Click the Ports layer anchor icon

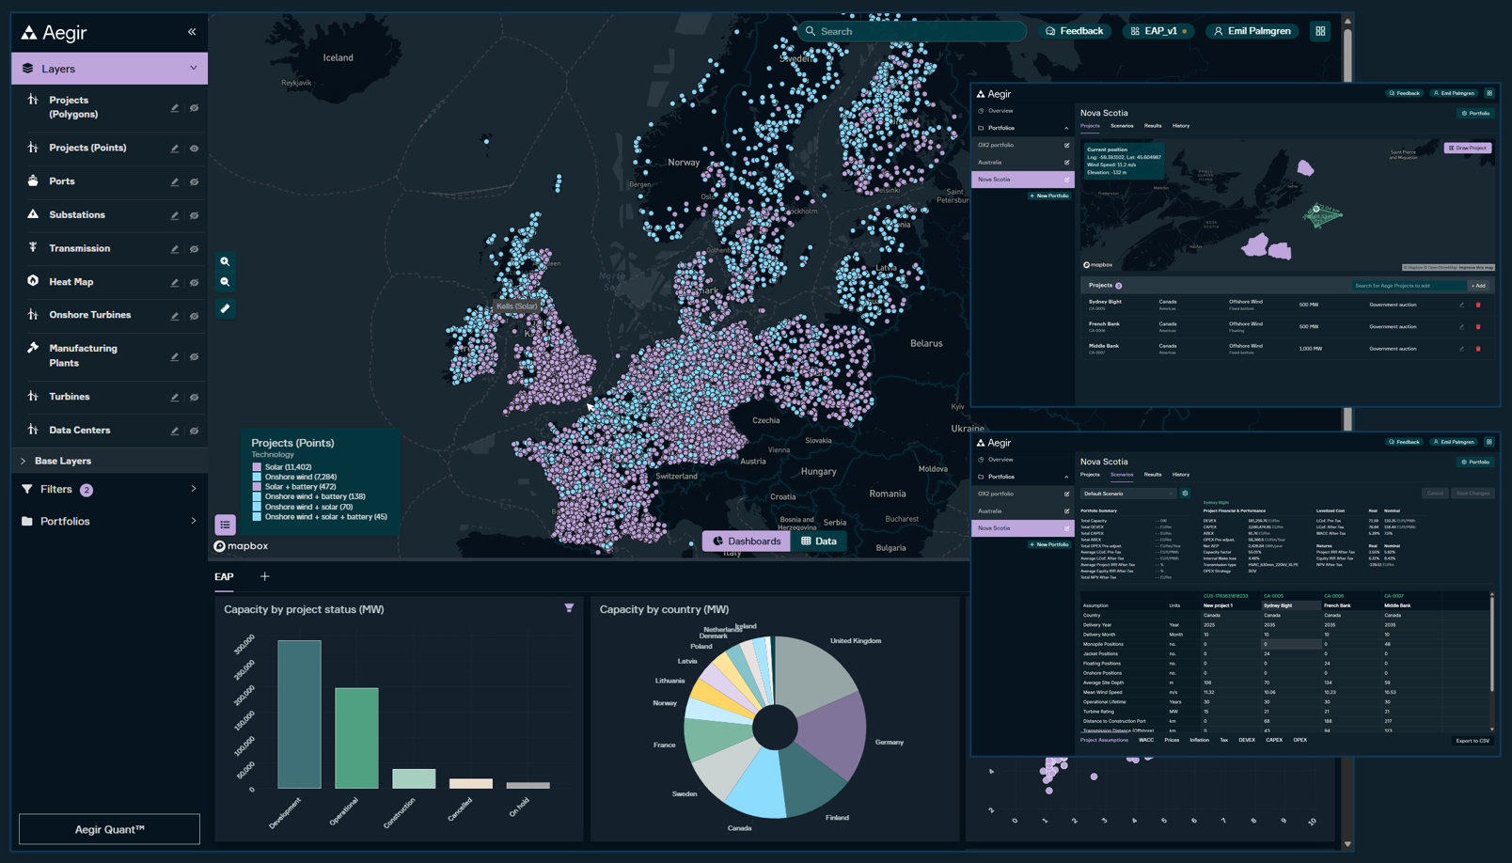pyautogui.click(x=31, y=180)
